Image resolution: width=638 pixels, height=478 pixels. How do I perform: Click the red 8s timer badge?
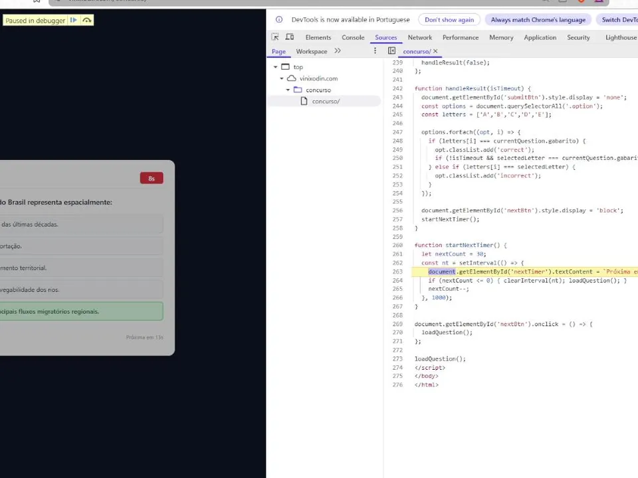152,179
